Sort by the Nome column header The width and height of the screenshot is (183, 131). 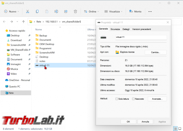point(39,29)
